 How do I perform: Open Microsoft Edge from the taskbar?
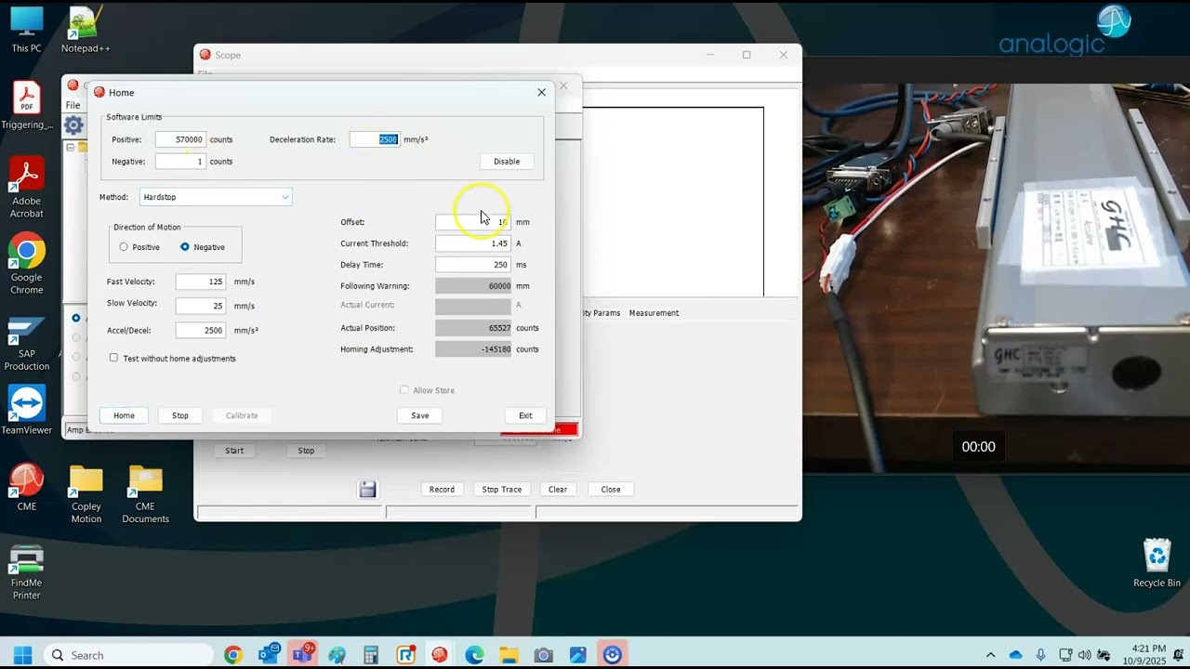click(x=474, y=655)
